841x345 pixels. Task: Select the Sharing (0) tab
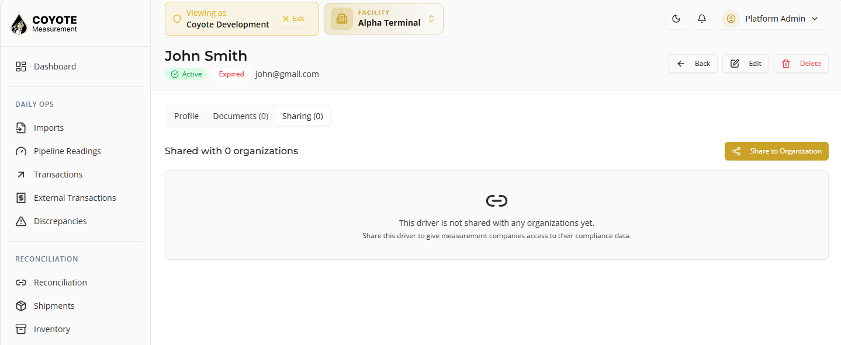click(x=303, y=116)
